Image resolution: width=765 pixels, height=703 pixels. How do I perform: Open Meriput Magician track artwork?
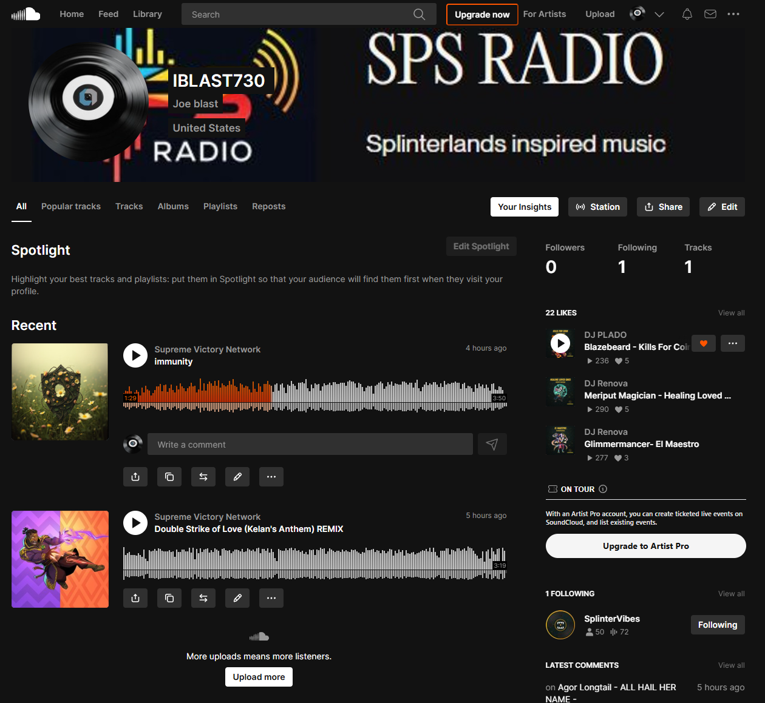click(x=560, y=392)
